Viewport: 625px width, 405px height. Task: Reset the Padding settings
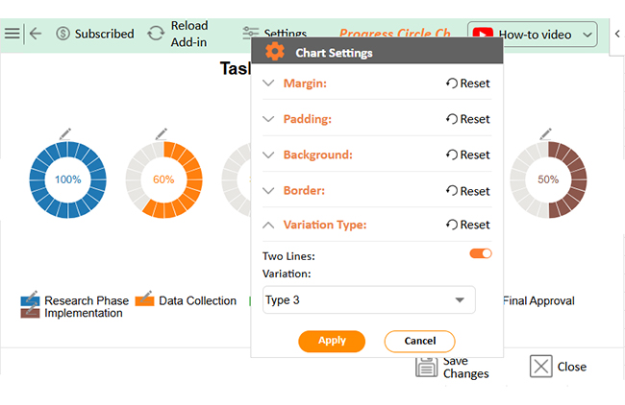(x=467, y=119)
